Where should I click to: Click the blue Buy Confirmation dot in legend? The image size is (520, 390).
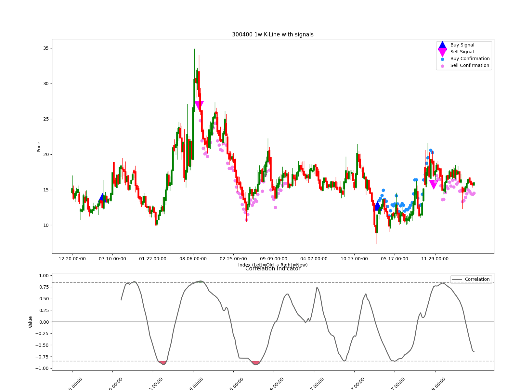coord(442,59)
